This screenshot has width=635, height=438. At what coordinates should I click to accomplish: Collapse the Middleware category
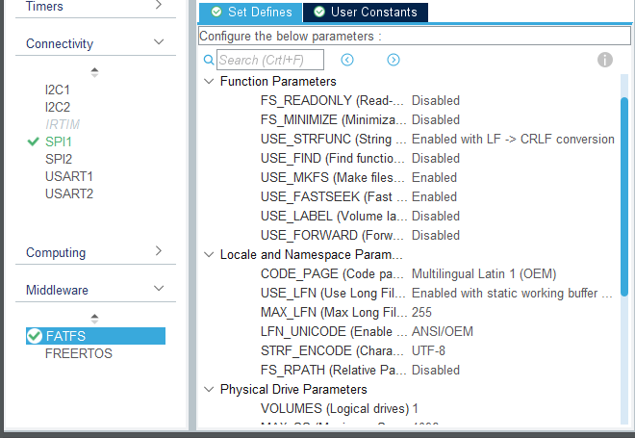[x=159, y=288]
